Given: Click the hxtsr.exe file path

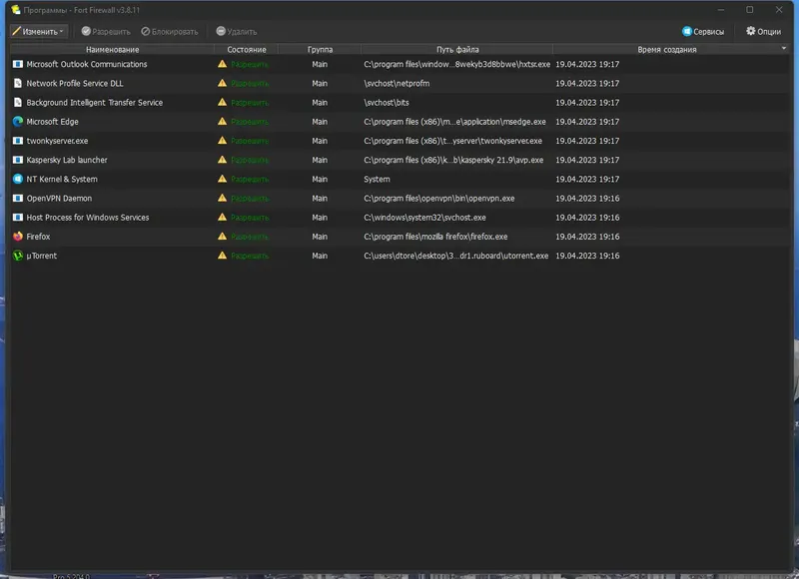Looking at the screenshot, I should pos(457,64).
